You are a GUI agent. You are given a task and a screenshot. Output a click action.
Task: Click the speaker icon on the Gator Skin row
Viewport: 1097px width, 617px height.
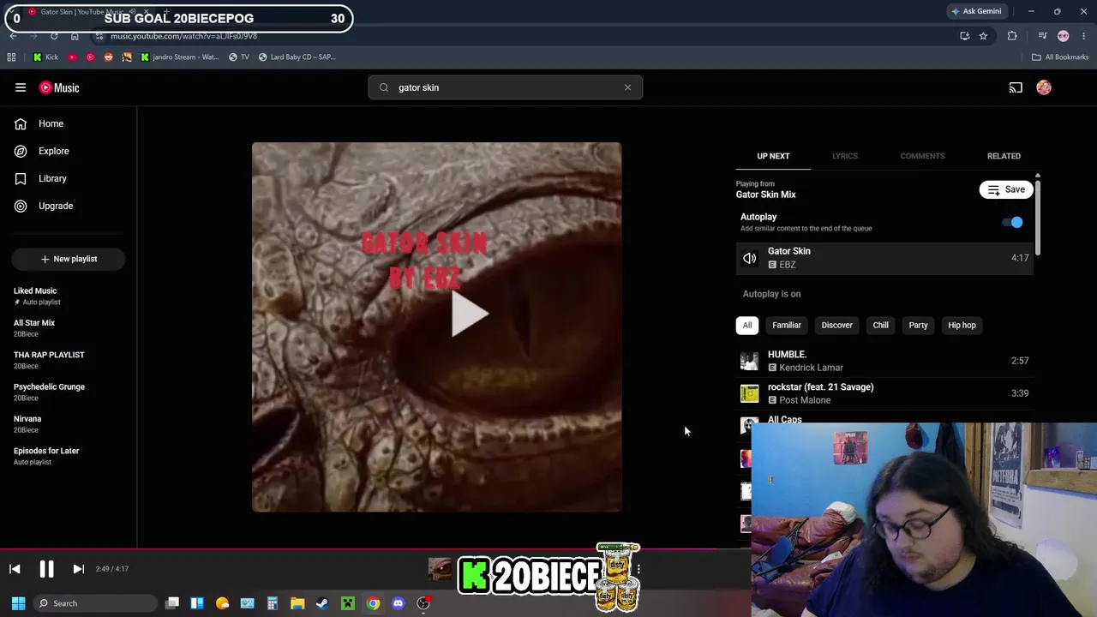[750, 258]
